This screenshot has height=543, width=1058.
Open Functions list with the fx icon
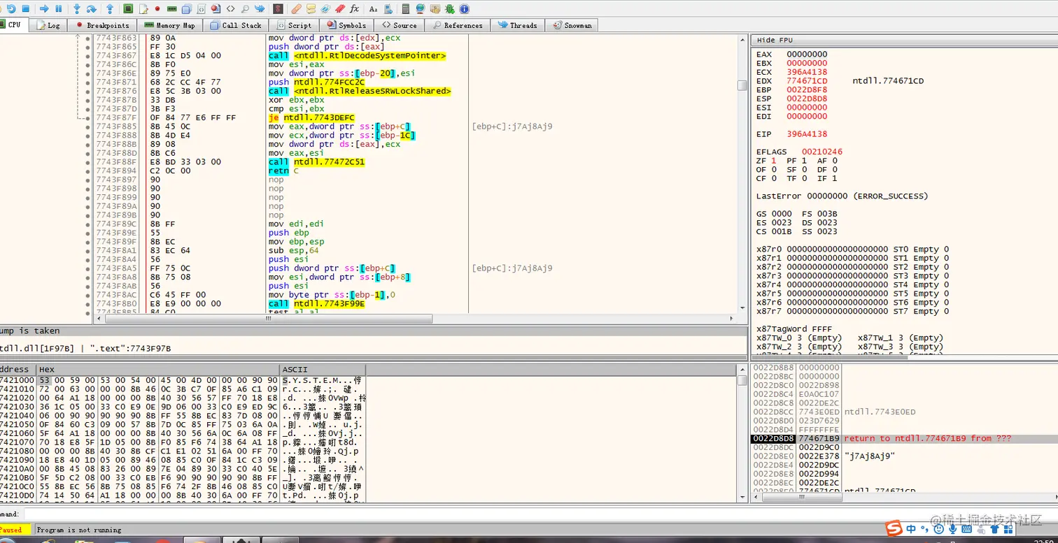(x=355, y=8)
